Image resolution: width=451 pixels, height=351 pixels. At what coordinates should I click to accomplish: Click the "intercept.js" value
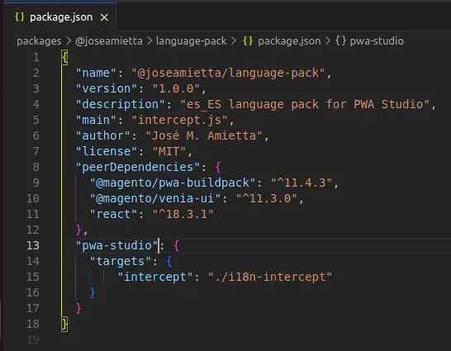coord(180,120)
